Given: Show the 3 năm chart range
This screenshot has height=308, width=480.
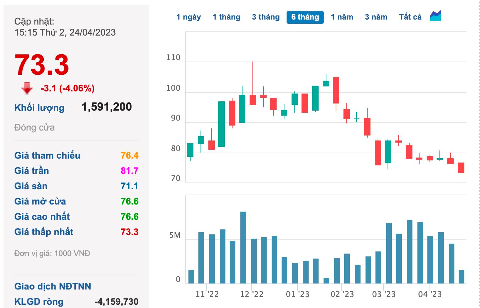Looking at the screenshot, I should point(376,17).
